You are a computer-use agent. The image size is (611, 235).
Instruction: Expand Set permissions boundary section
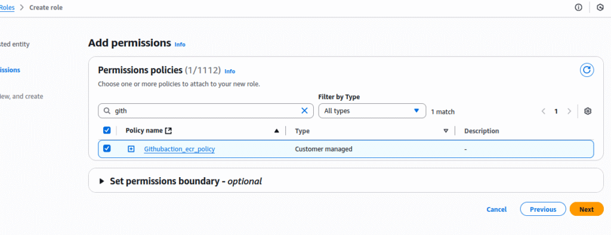click(x=101, y=181)
